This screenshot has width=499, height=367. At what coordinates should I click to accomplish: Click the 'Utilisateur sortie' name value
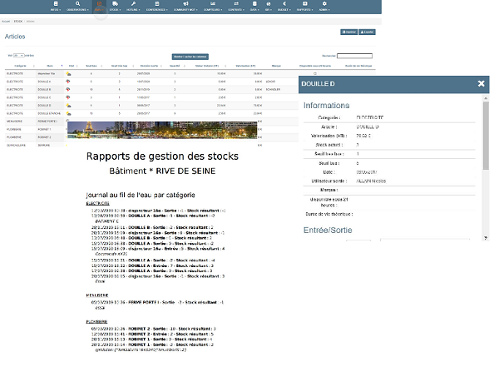(x=371, y=181)
